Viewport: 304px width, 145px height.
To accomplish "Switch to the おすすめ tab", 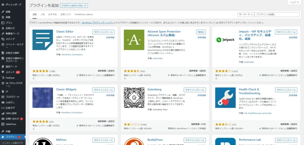I will [53, 14].
